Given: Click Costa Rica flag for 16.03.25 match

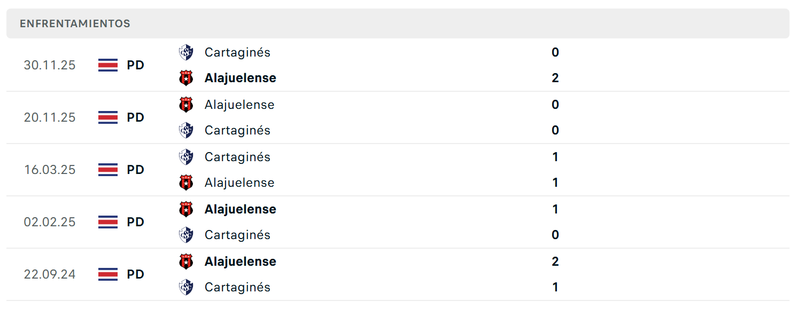Looking at the screenshot, I should (108, 170).
